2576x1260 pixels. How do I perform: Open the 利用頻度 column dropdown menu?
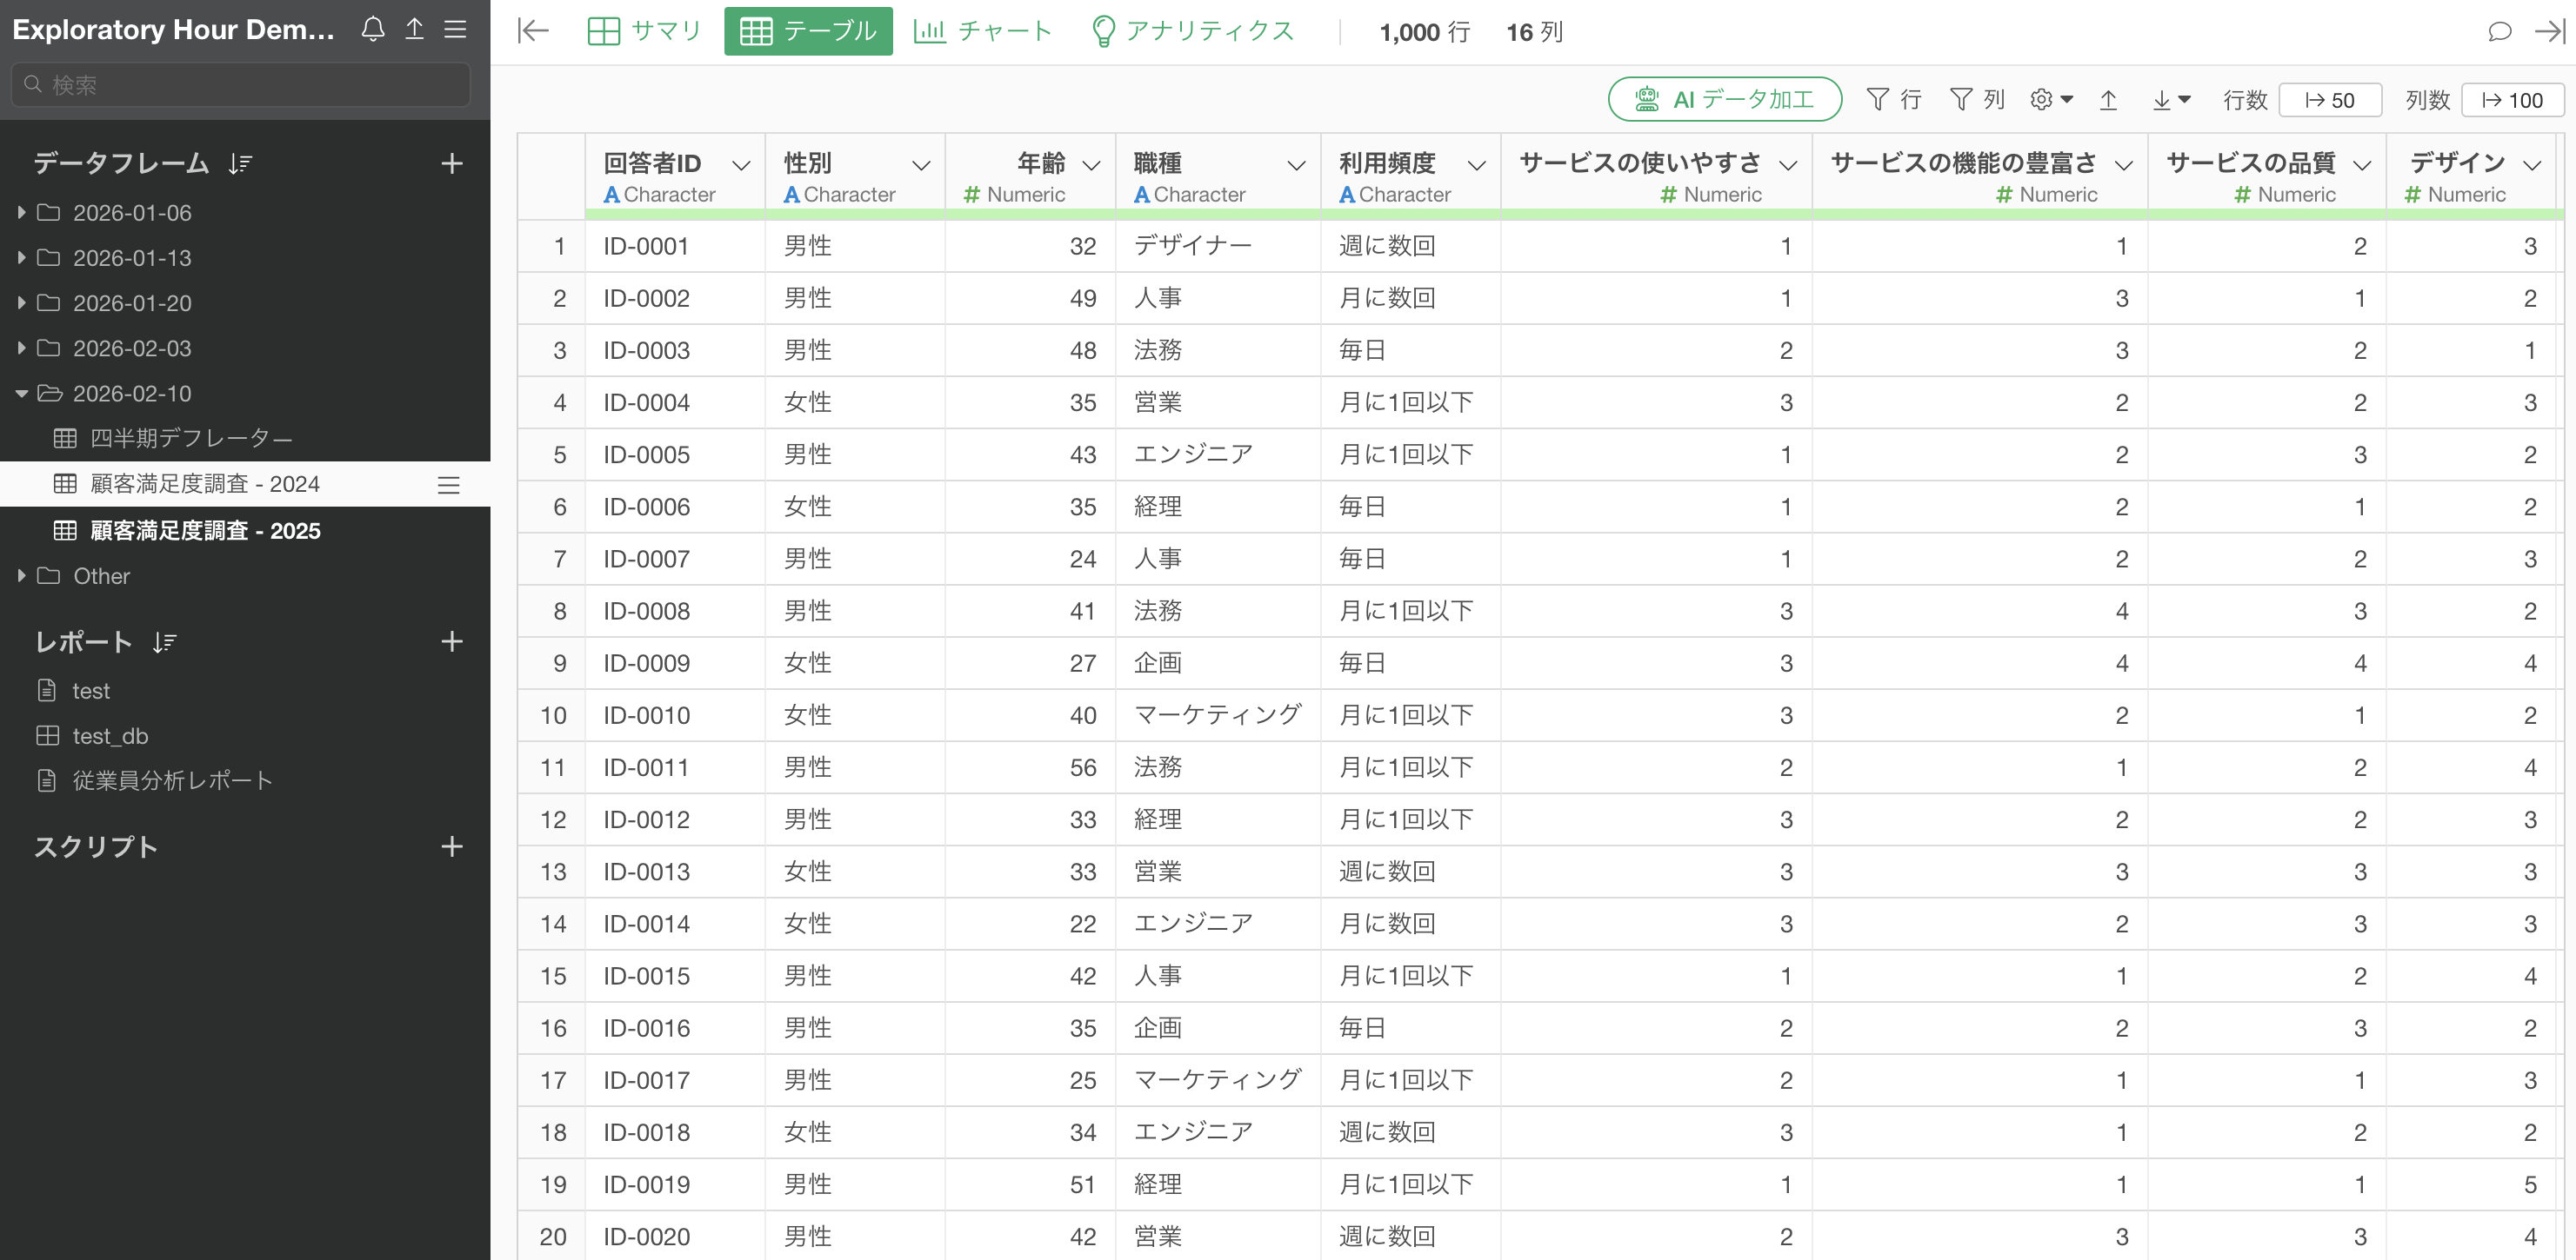[x=1476, y=165]
